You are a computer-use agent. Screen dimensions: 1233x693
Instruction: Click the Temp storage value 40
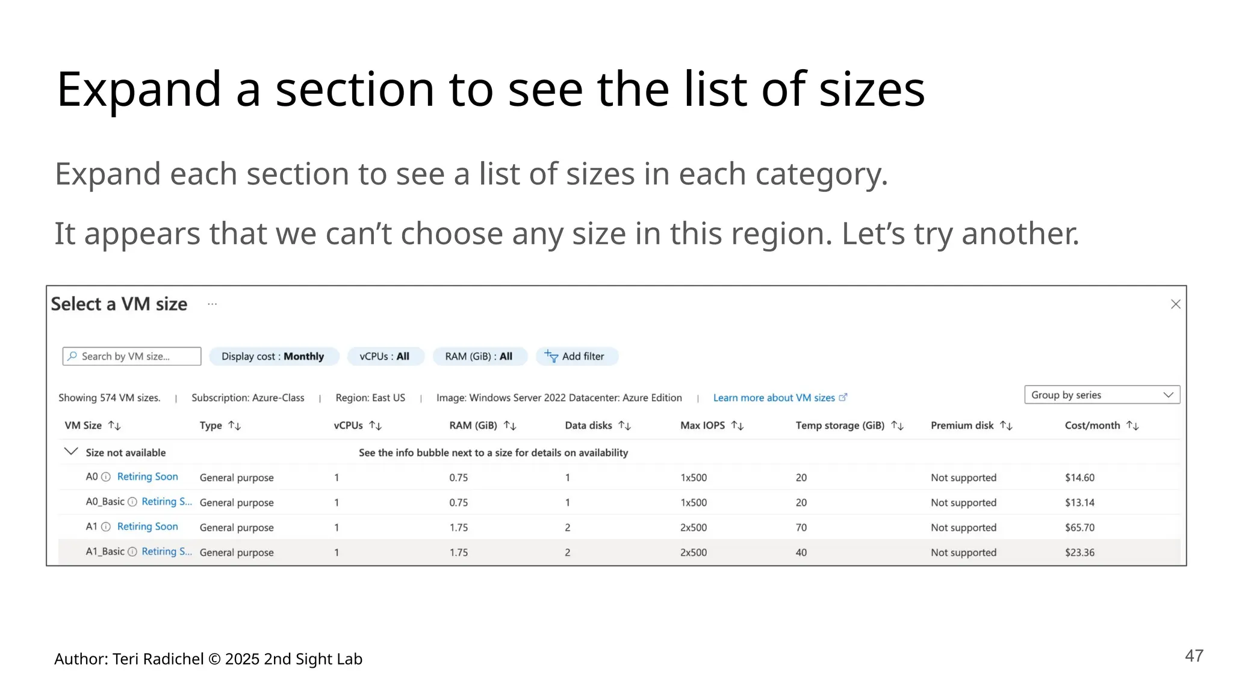(801, 552)
